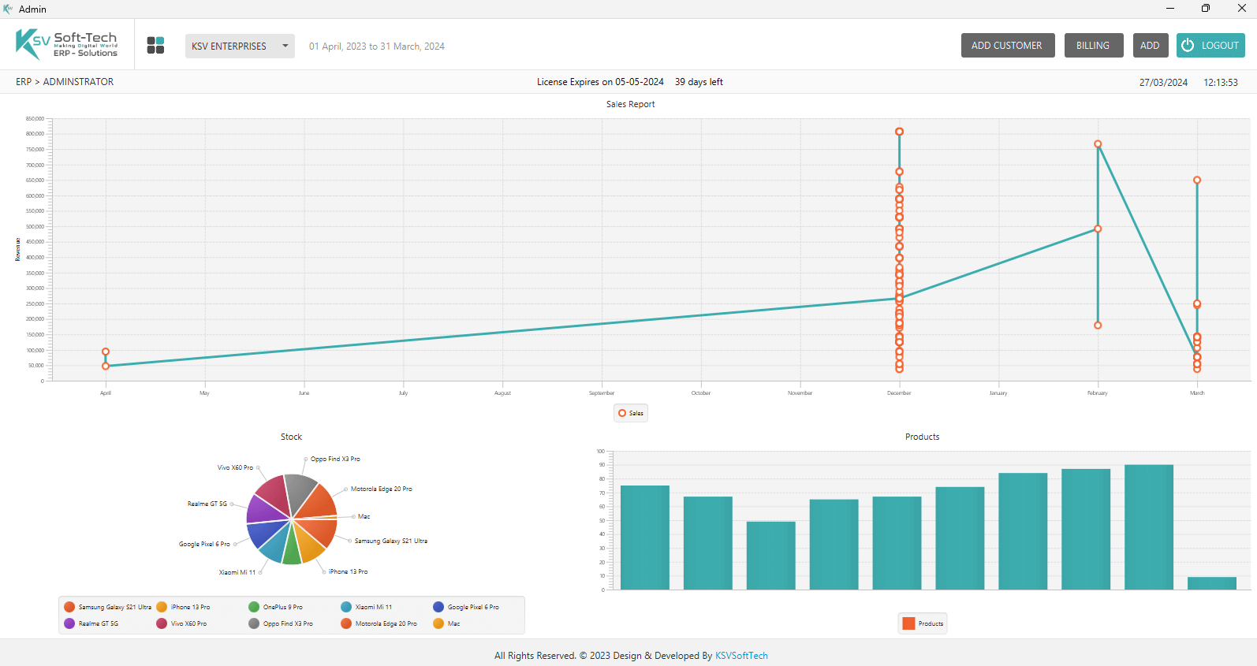Click the power icon on Logout button
This screenshot has width=1257, height=666.
click(x=1188, y=46)
